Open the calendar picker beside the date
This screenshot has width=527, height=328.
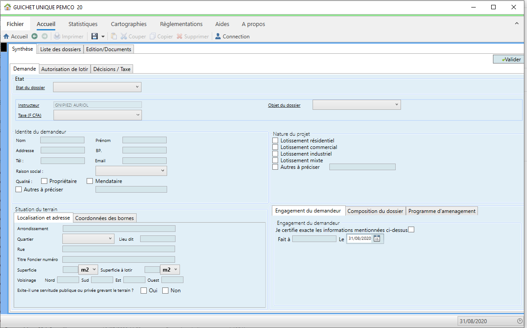[x=377, y=239]
